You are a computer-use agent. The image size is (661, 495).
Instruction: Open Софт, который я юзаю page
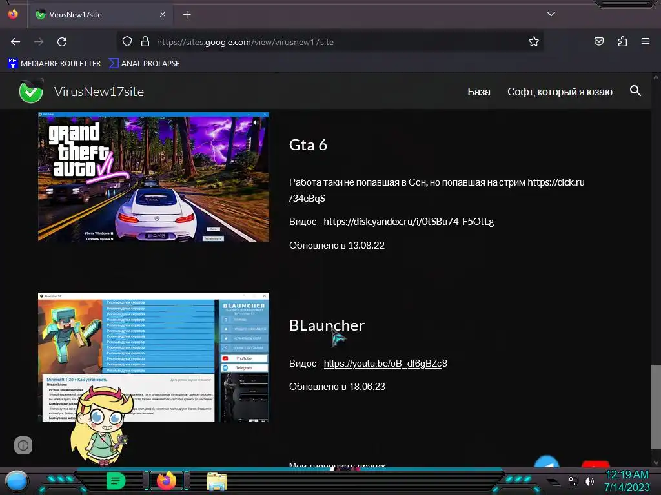560,92
